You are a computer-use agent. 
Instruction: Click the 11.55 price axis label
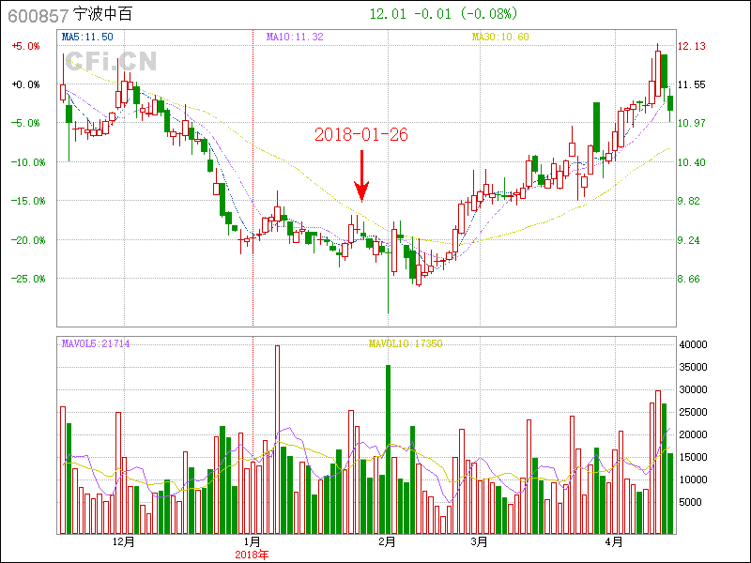coord(692,84)
